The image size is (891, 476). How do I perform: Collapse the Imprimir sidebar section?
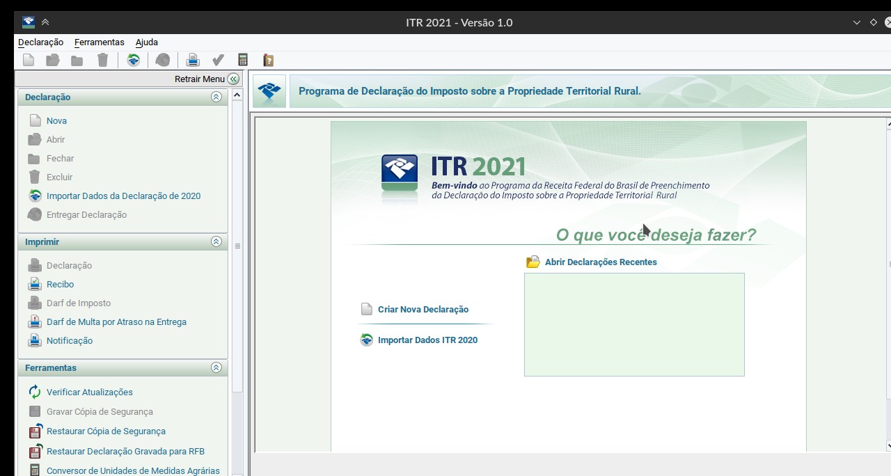216,241
